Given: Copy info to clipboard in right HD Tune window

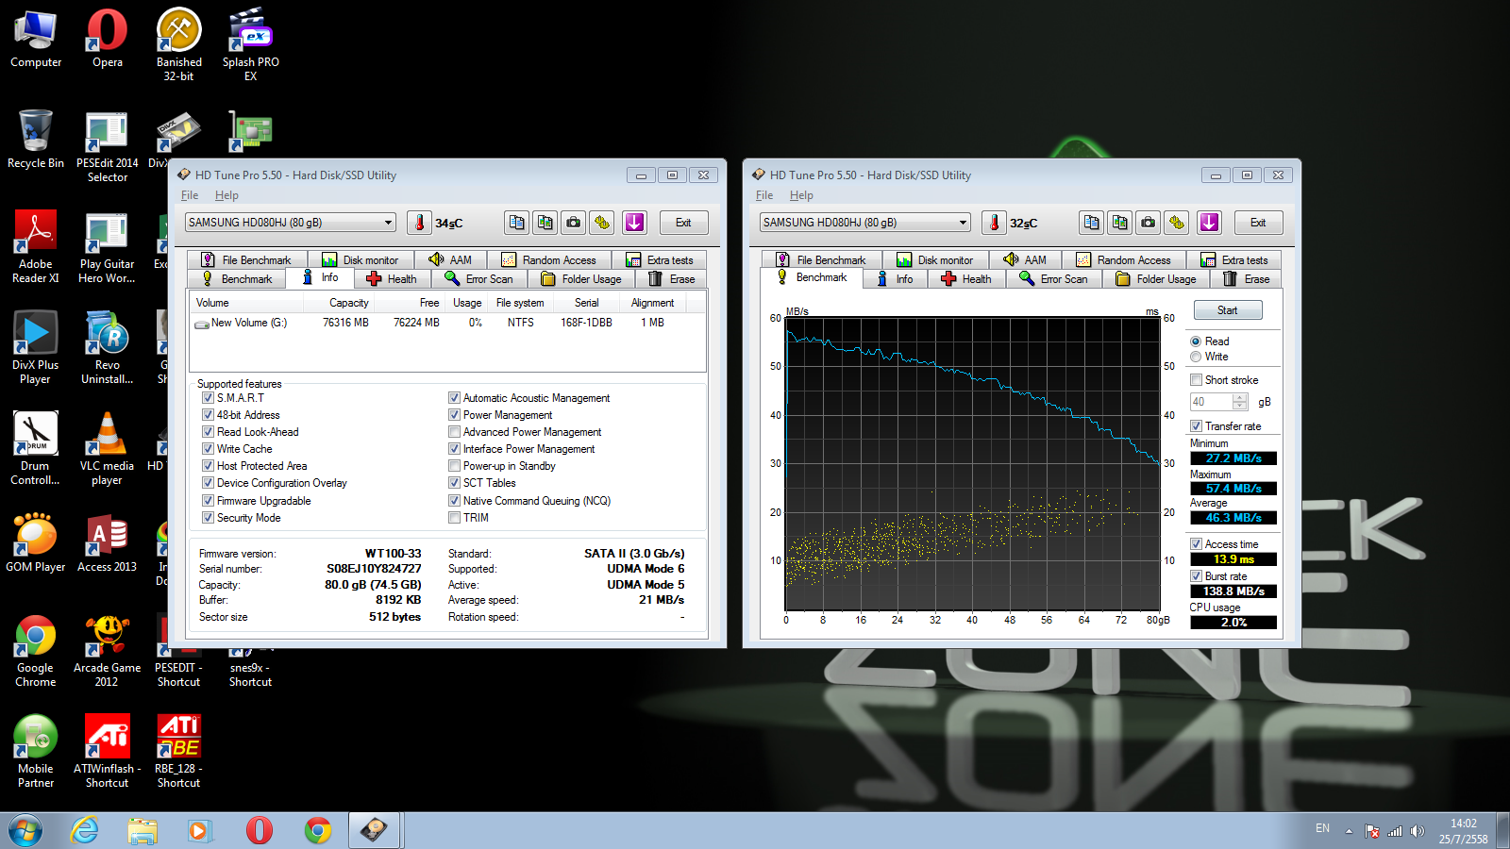Looking at the screenshot, I should pos(1091,223).
